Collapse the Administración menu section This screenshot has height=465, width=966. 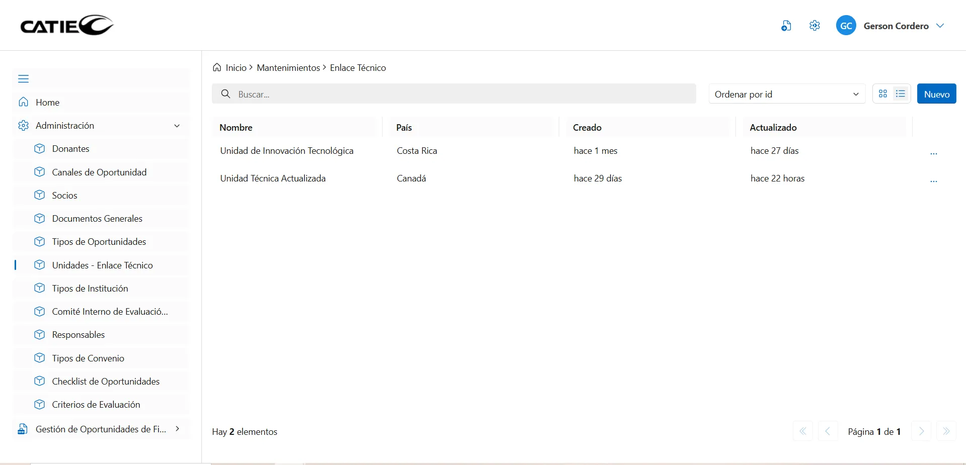coord(177,126)
